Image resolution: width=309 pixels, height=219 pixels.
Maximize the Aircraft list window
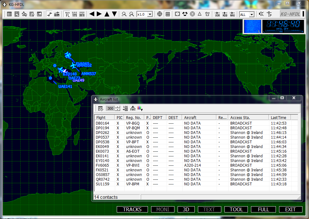(x=282, y=98)
